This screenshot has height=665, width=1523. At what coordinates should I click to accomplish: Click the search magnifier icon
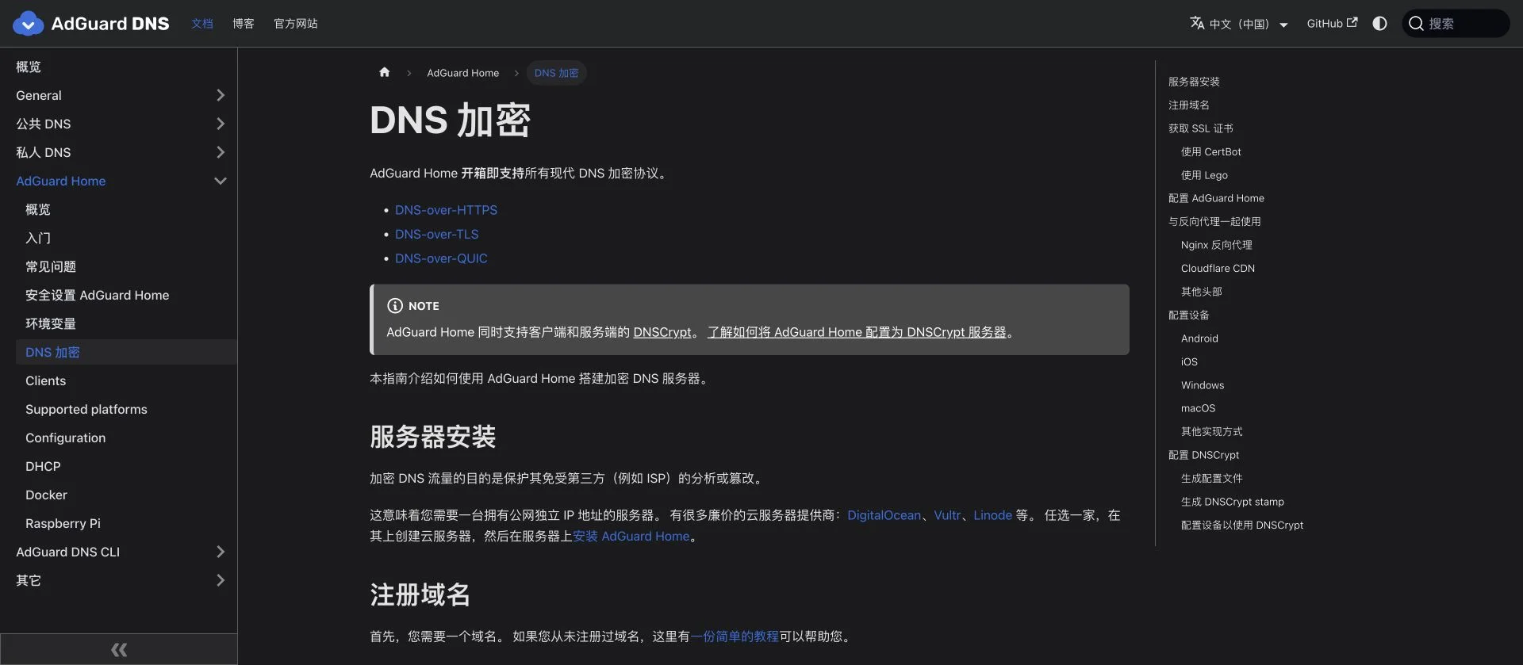click(x=1416, y=24)
